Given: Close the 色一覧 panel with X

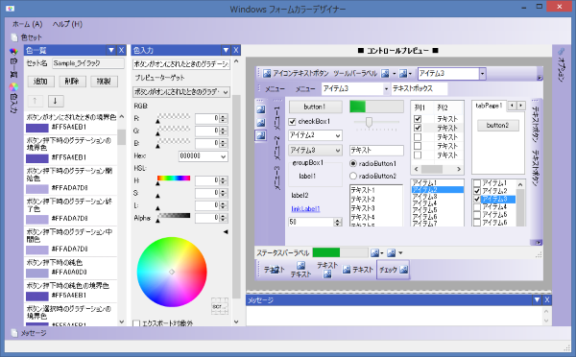Looking at the screenshot, I should (122, 50).
